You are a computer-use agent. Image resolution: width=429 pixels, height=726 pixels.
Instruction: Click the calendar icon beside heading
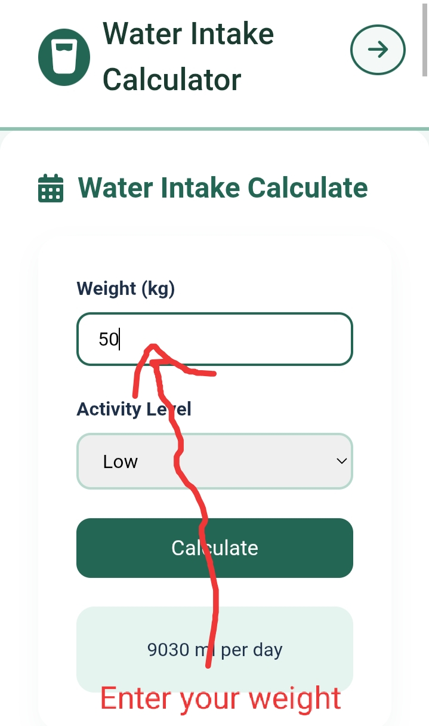[50, 187]
